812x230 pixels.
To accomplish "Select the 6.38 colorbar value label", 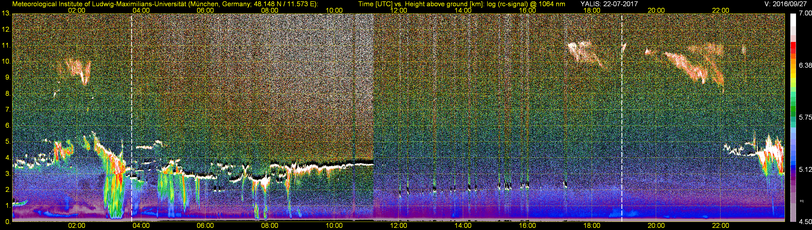I will click(806, 65).
